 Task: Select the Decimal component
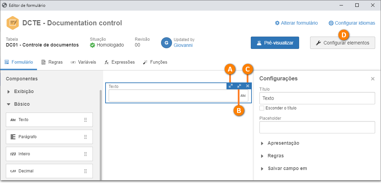coord(49,171)
